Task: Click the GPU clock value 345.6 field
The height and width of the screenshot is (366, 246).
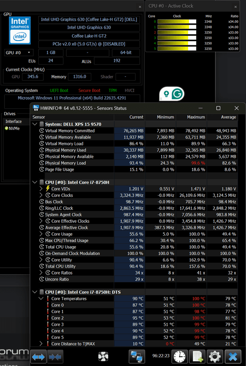Action: [x=32, y=77]
